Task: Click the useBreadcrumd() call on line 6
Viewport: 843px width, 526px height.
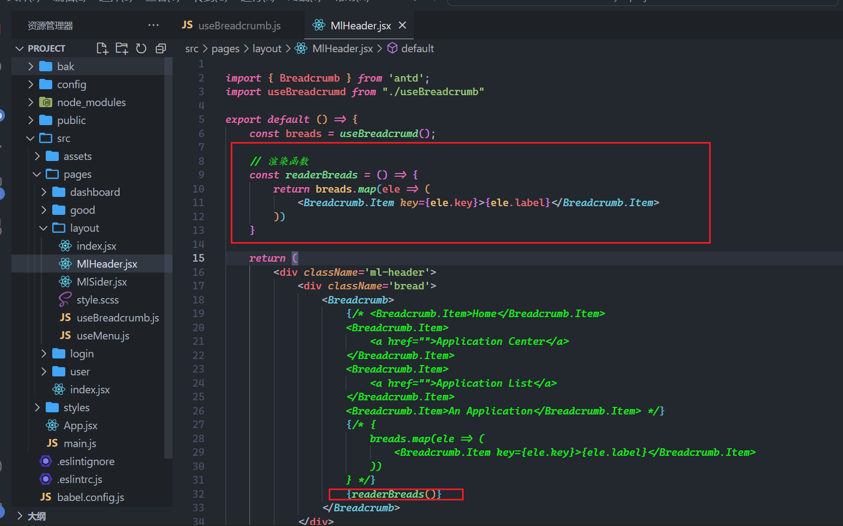Action: pyautogui.click(x=385, y=133)
